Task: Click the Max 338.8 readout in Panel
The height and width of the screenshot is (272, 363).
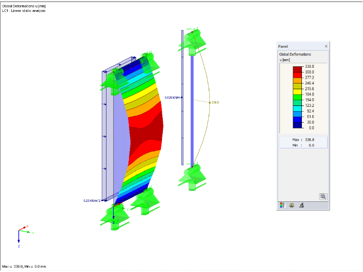Action: click(x=303, y=140)
